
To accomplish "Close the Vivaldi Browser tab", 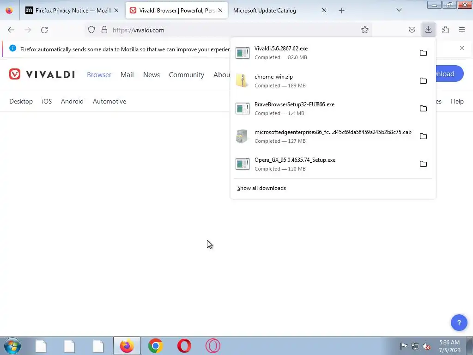I will point(220,10).
